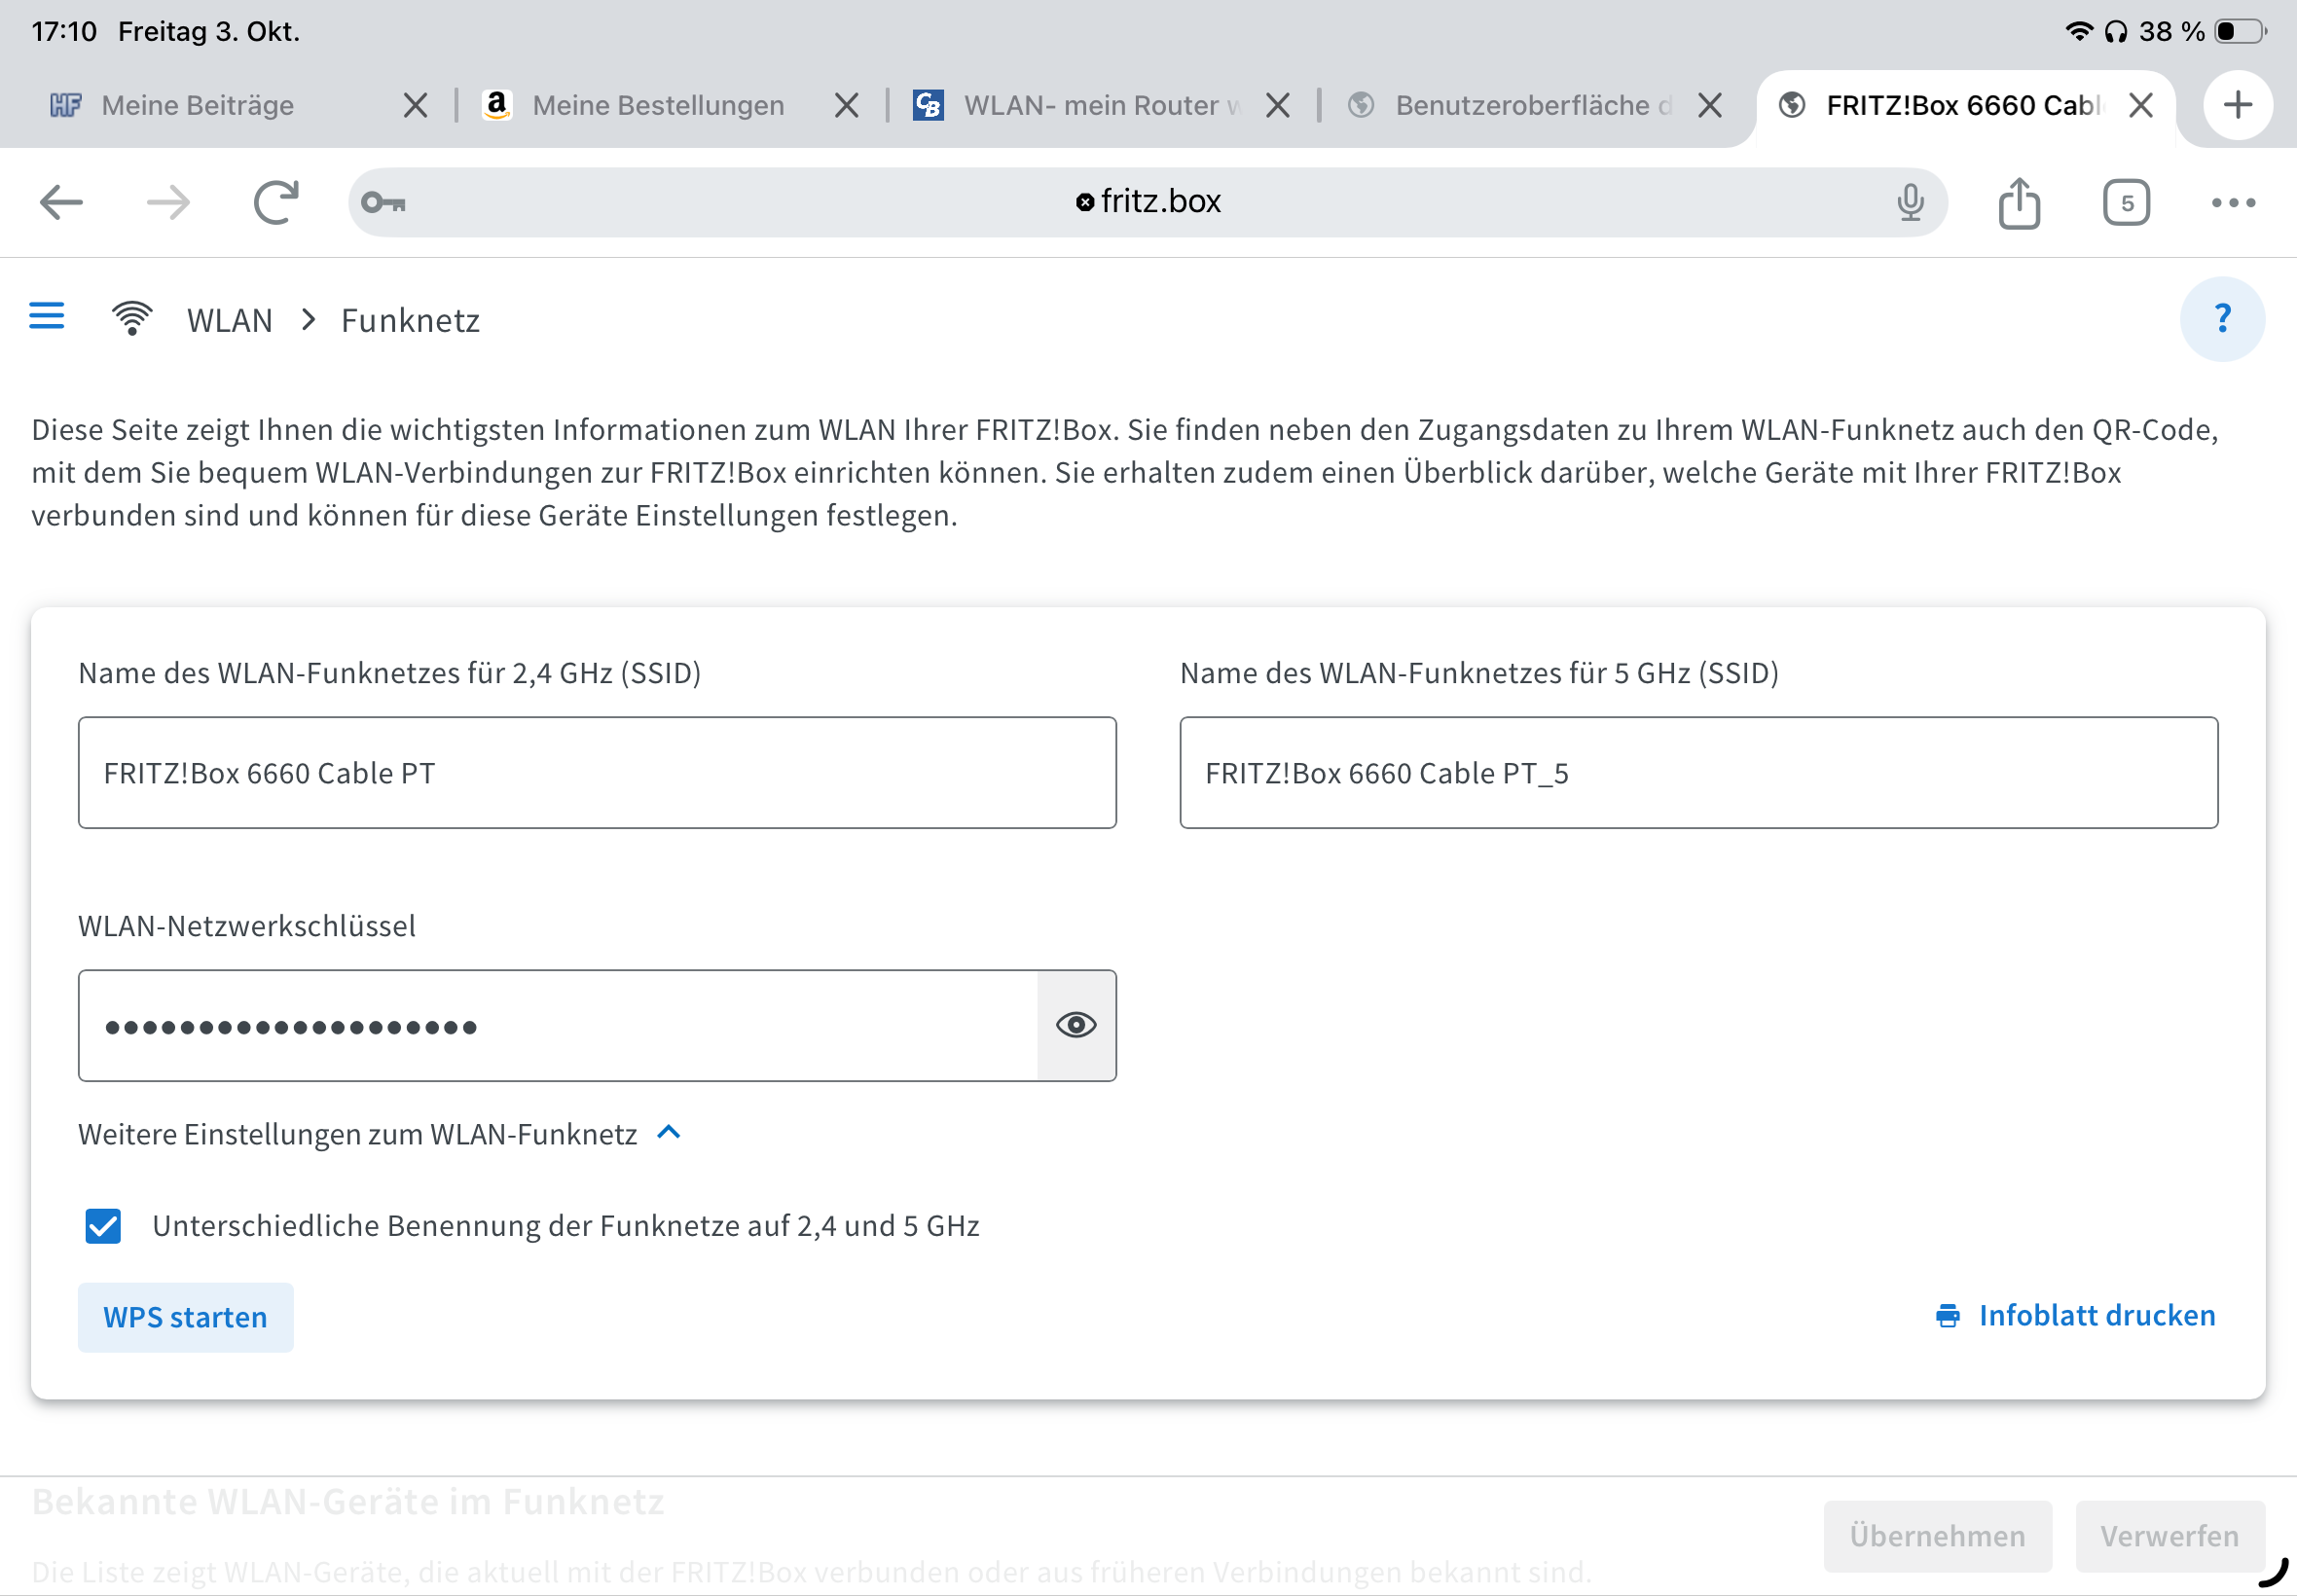This screenshot has width=2297, height=1596.
Task: Open the browser three-dots more menu
Action: tap(2232, 203)
